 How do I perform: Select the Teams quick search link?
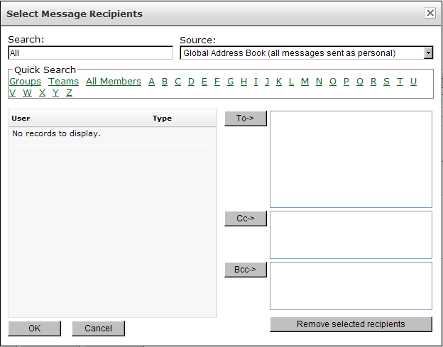(x=63, y=82)
